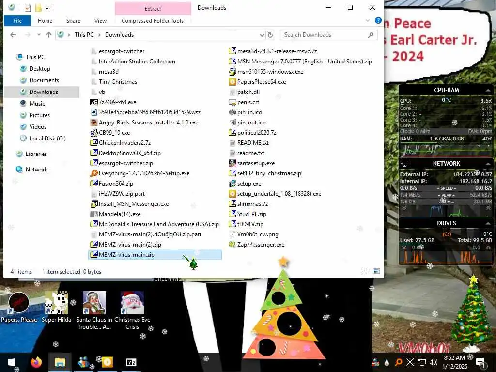The height and width of the screenshot is (372, 496).
Task: Open the Windows Start menu
Action: tap(12, 362)
